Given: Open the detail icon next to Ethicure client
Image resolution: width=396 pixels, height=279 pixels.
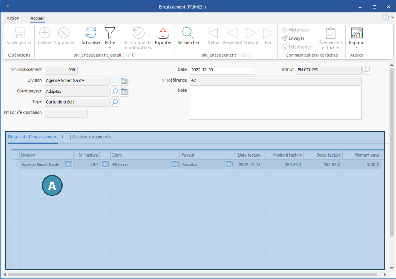Looking at the screenshot, I should point(175,165).
